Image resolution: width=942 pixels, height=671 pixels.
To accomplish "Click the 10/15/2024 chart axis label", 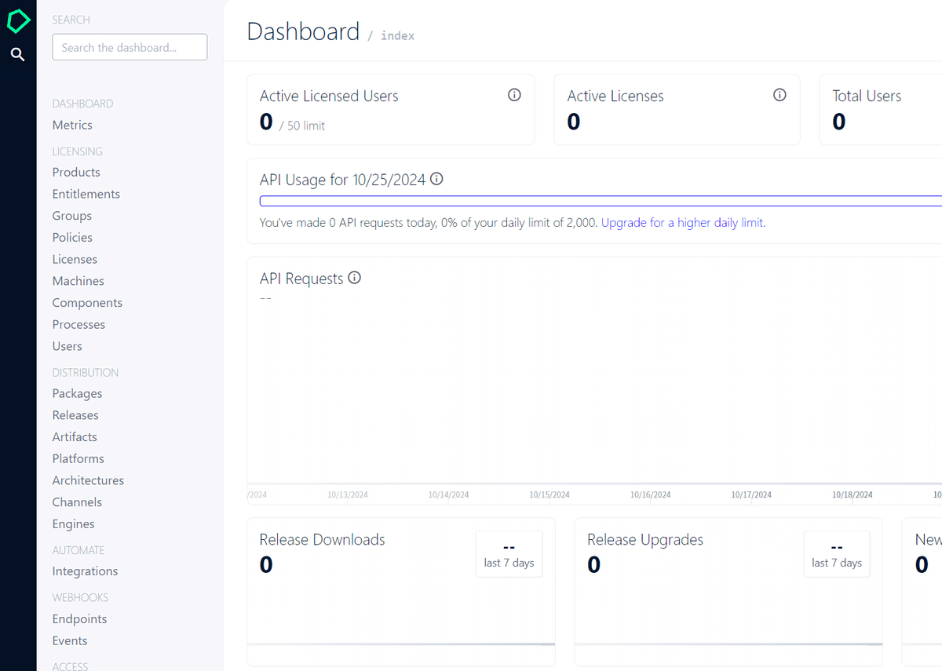I will (549, 495).
